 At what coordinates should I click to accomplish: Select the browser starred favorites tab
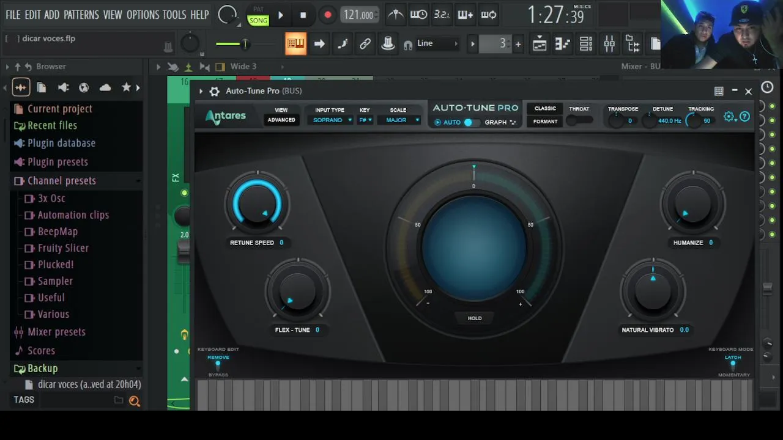[x=126, y=87]
